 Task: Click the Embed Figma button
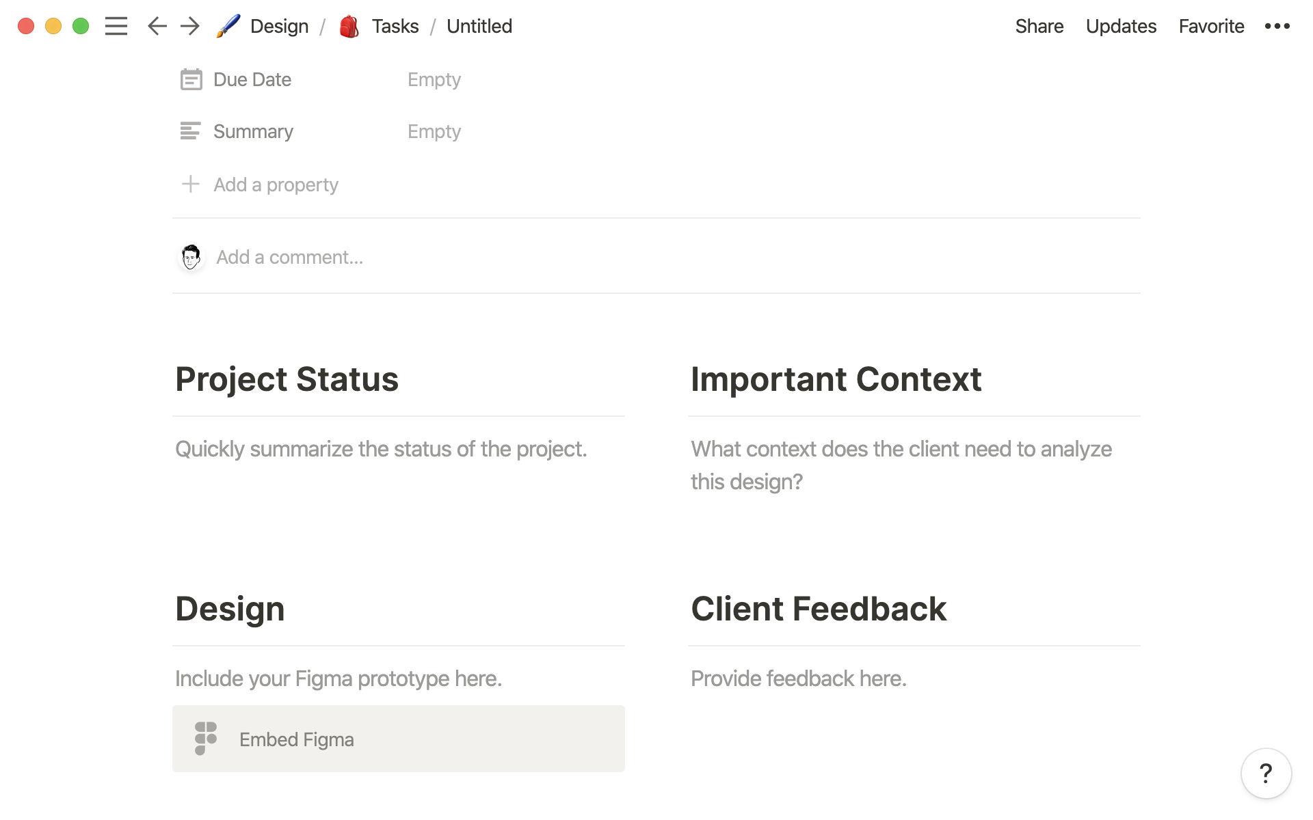(x=399, y=739)
